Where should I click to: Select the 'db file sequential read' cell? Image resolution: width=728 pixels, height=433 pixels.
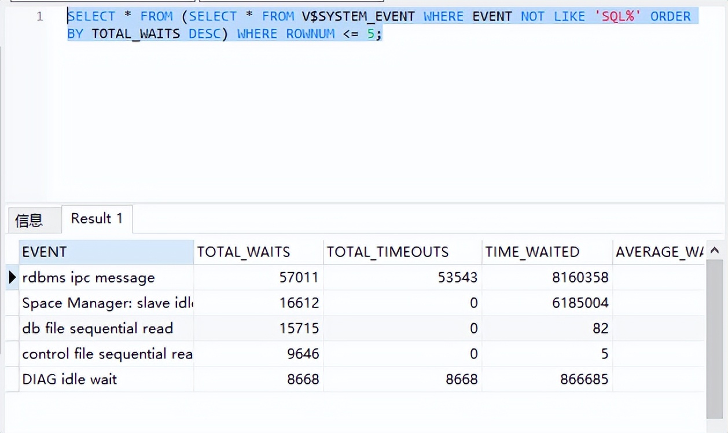pos(106,328)
